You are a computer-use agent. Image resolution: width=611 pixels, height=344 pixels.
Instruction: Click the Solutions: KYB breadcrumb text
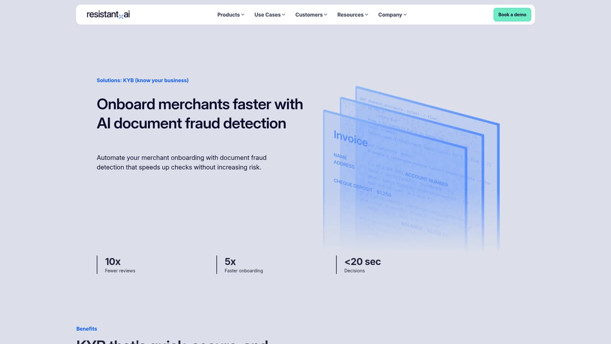coord(143,80)
